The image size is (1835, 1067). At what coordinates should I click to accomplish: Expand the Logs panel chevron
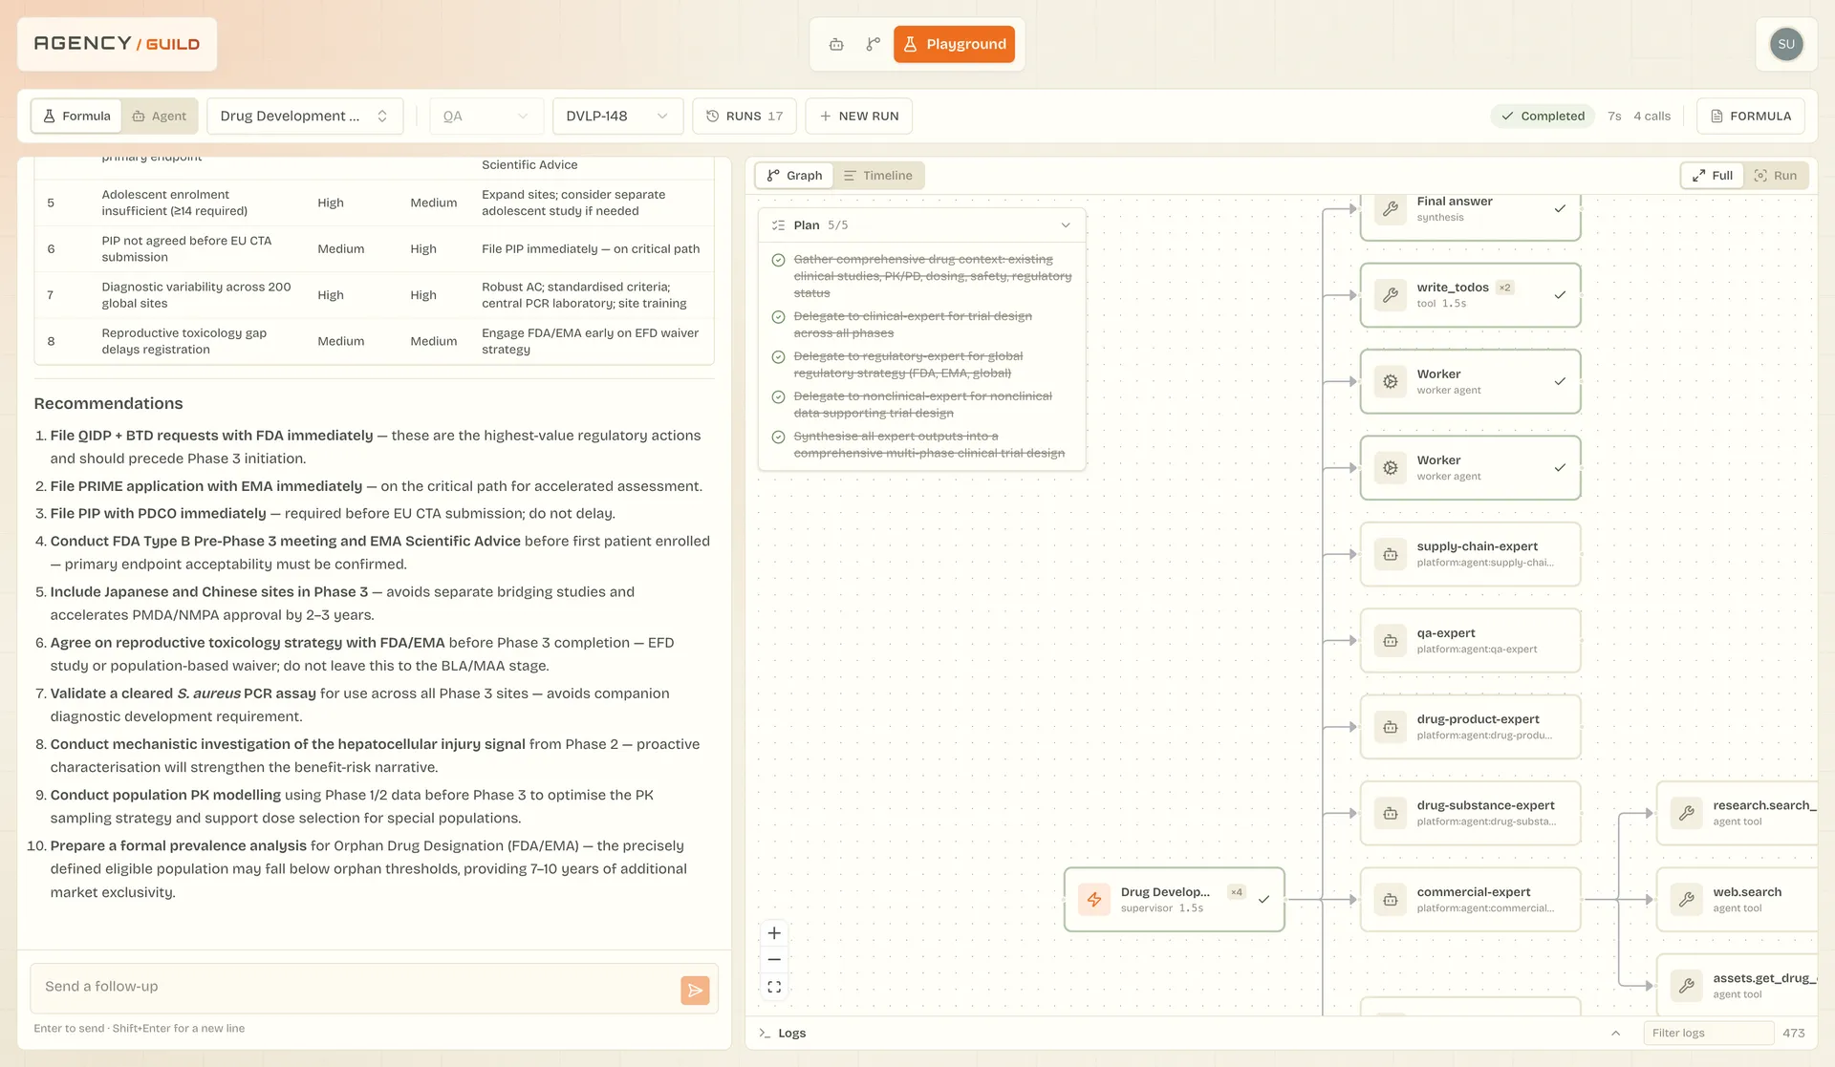(1615, 1033)
